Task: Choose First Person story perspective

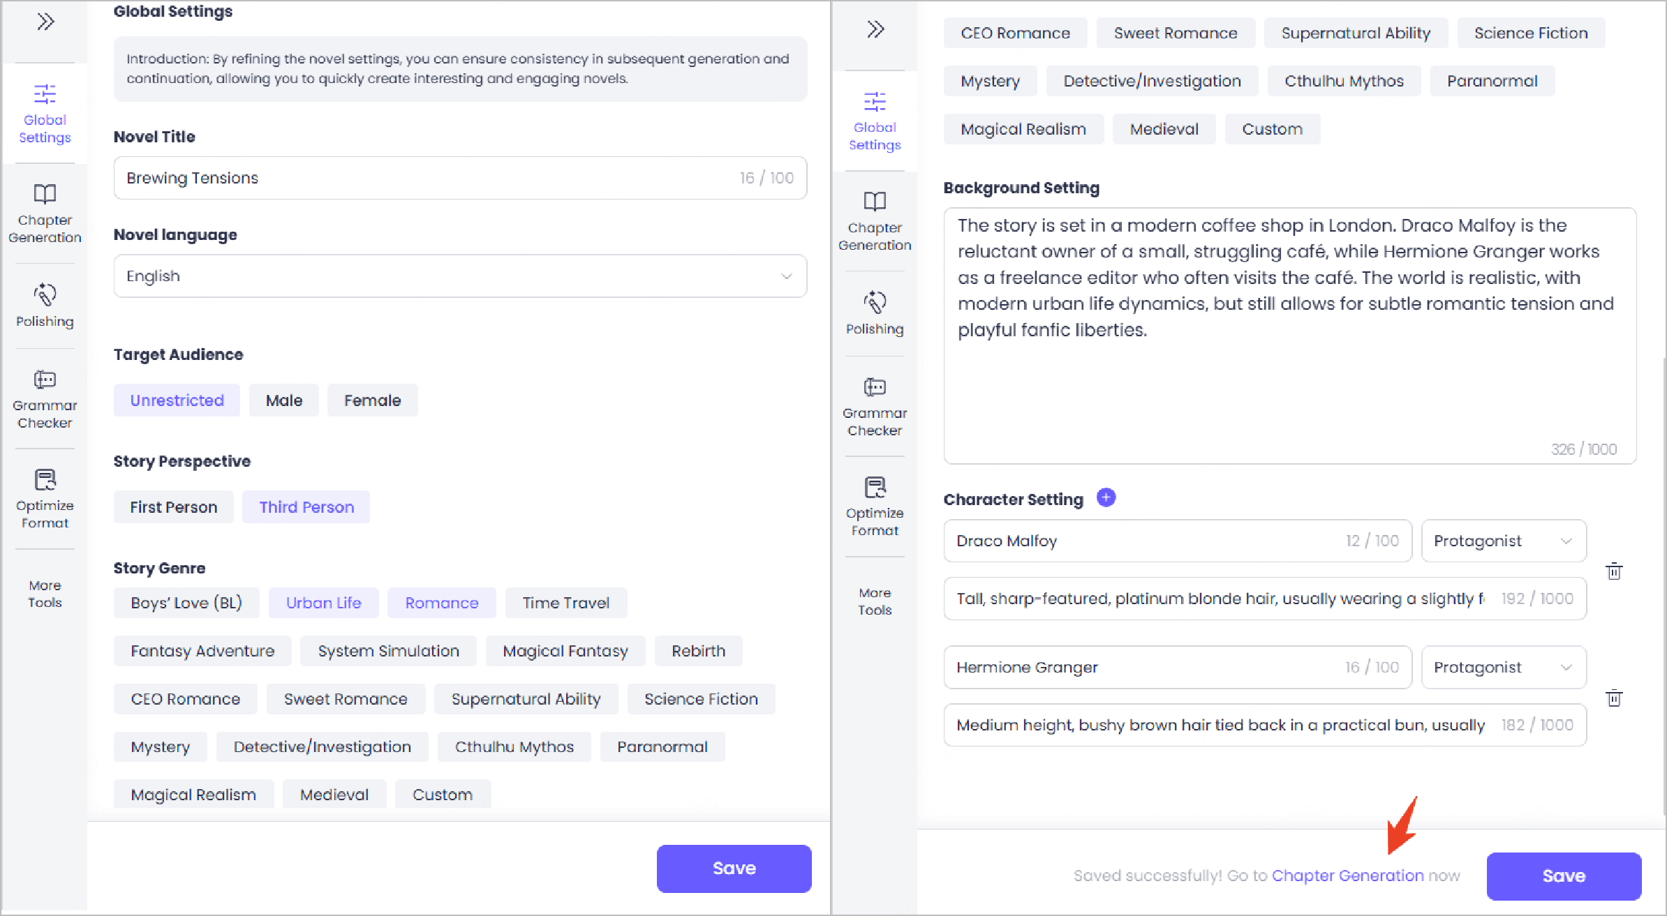Action: pos(173,507)
